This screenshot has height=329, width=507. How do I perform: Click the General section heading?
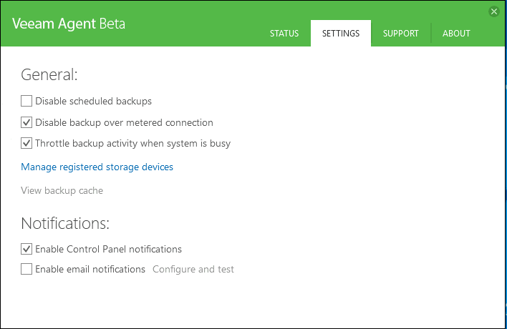[49, 74]
